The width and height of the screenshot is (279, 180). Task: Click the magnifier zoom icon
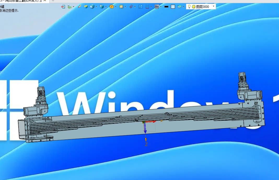point(121,7)
